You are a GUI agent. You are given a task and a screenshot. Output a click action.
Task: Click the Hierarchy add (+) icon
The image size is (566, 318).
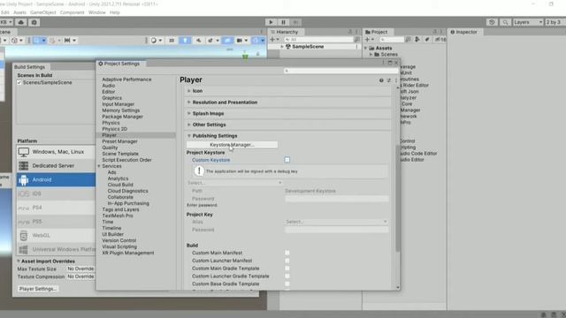coord(272,39)
